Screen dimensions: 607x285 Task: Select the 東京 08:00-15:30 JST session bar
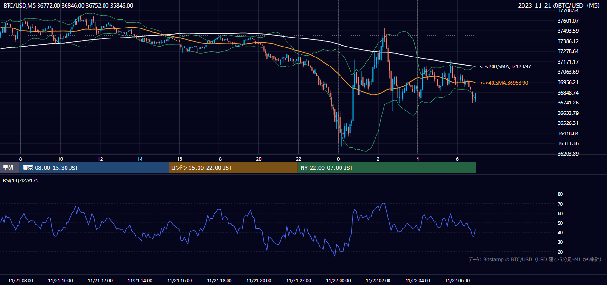(x=94, y=168)
